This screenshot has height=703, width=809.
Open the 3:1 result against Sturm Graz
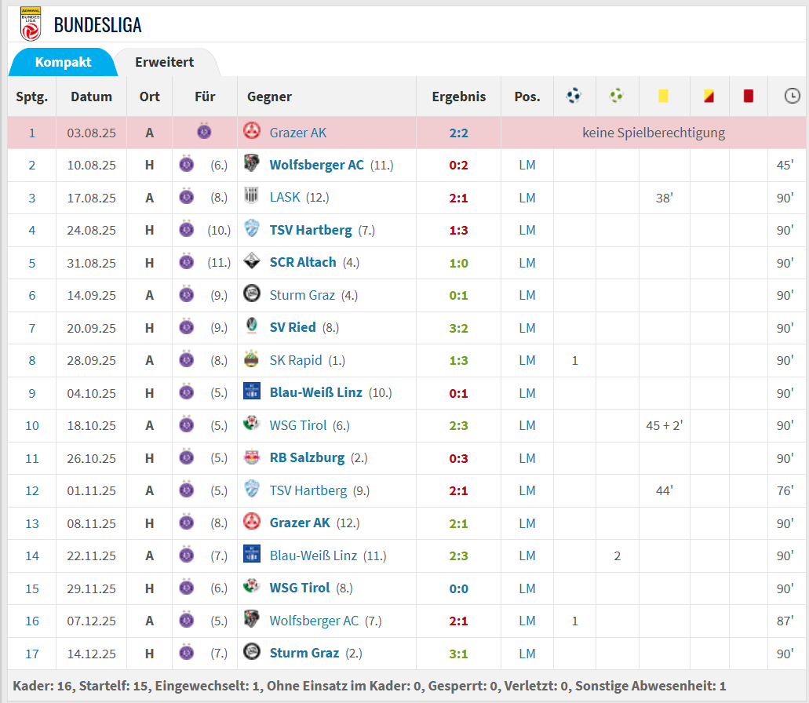(x=458, y=653)
